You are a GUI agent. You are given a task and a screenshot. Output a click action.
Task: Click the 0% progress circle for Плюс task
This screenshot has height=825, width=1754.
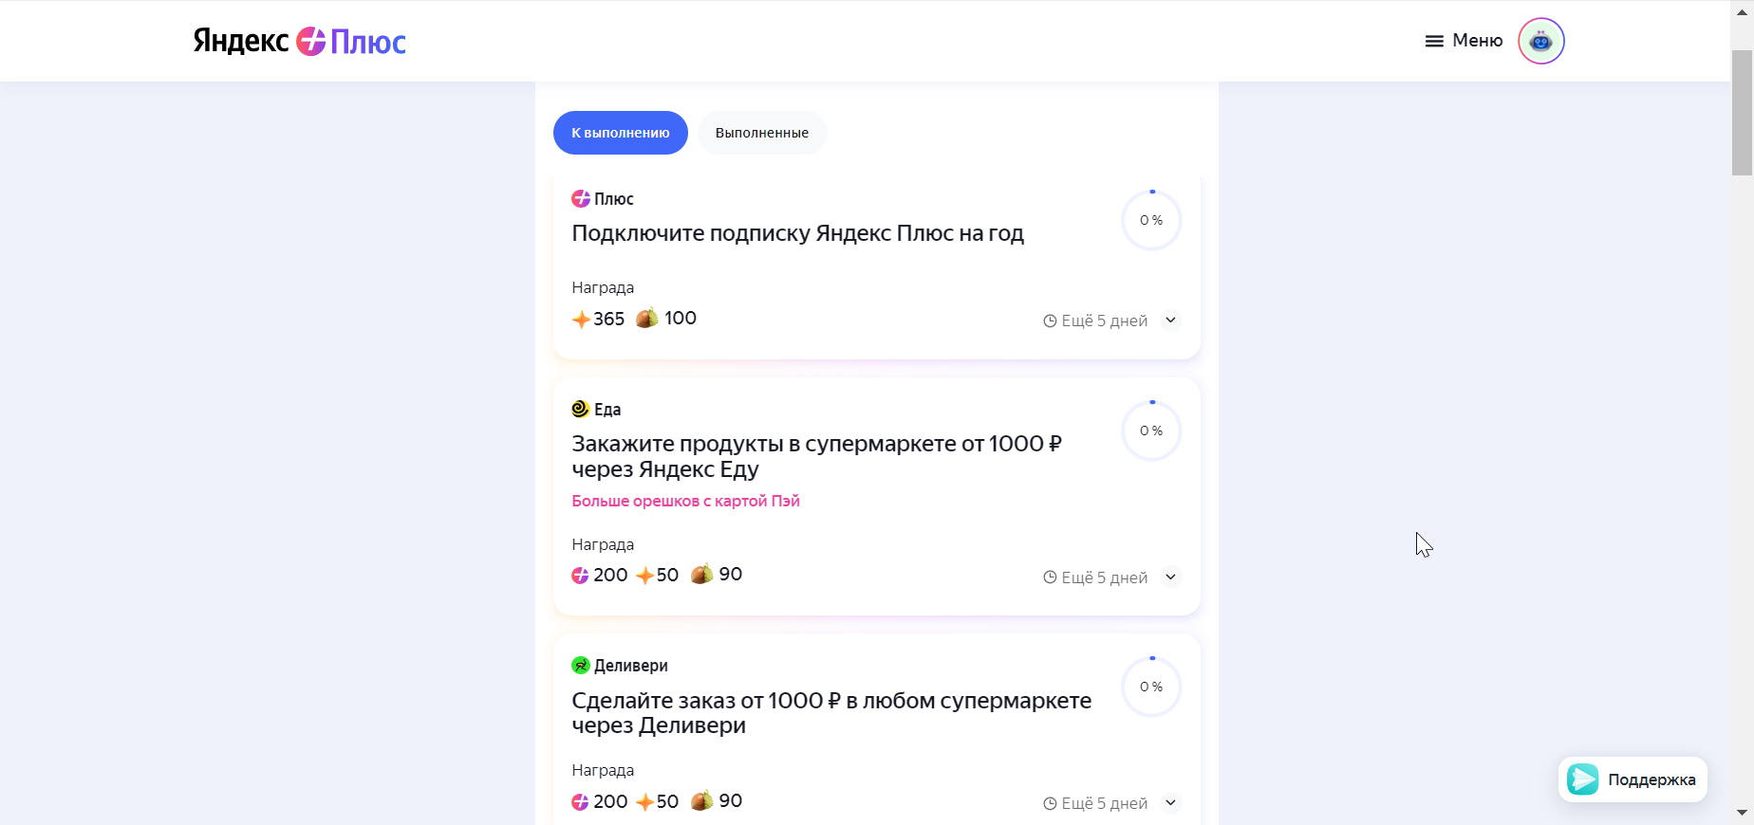click(1151, 220)
